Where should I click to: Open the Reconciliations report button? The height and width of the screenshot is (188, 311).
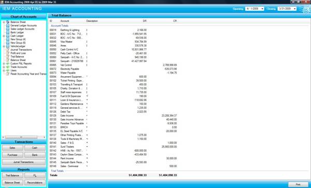[x=35, y=183]
